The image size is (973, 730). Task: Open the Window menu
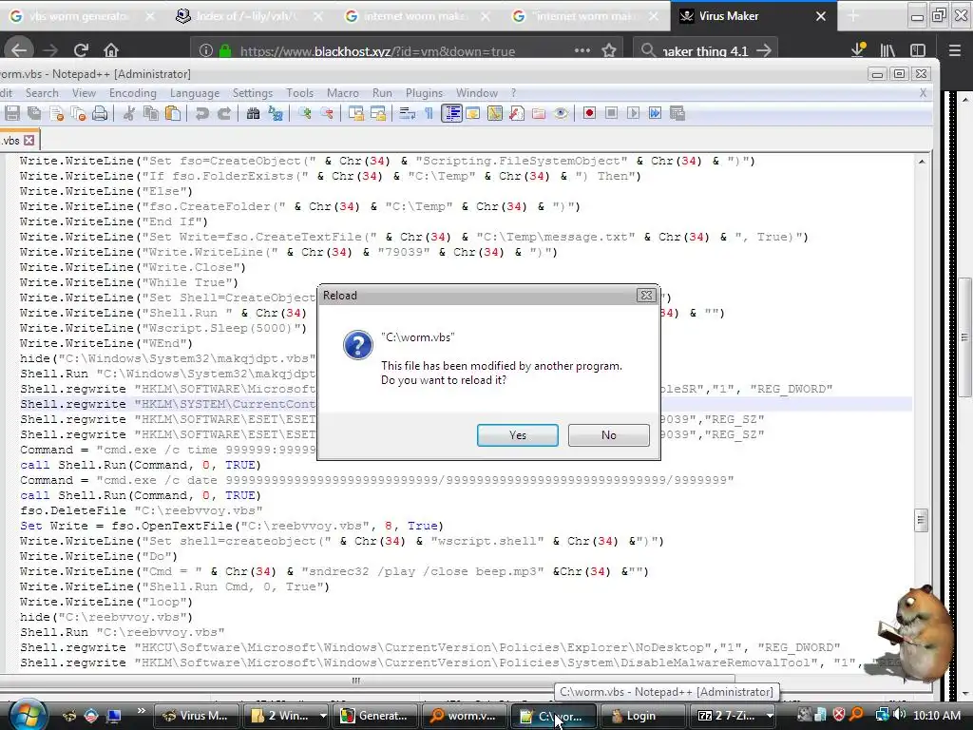coord(477,93)
